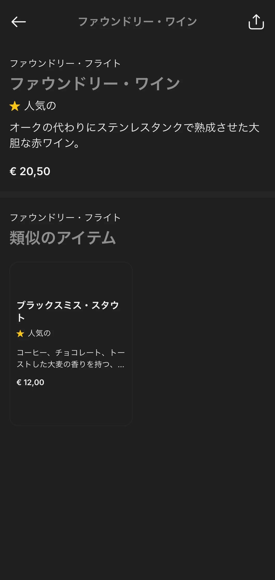
Task: Select the € 12,00 price on card
Action: (30, 382)
